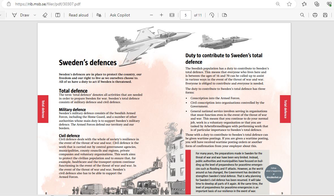
Task: Click paragraph 'The Swedish population has a duty'
Action: (x=227, y=76)
